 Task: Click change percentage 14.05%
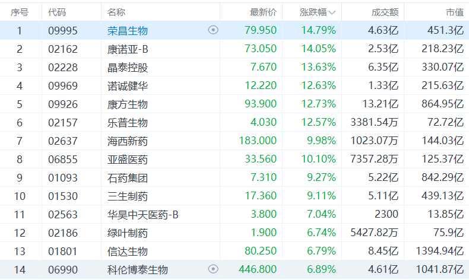319,49
